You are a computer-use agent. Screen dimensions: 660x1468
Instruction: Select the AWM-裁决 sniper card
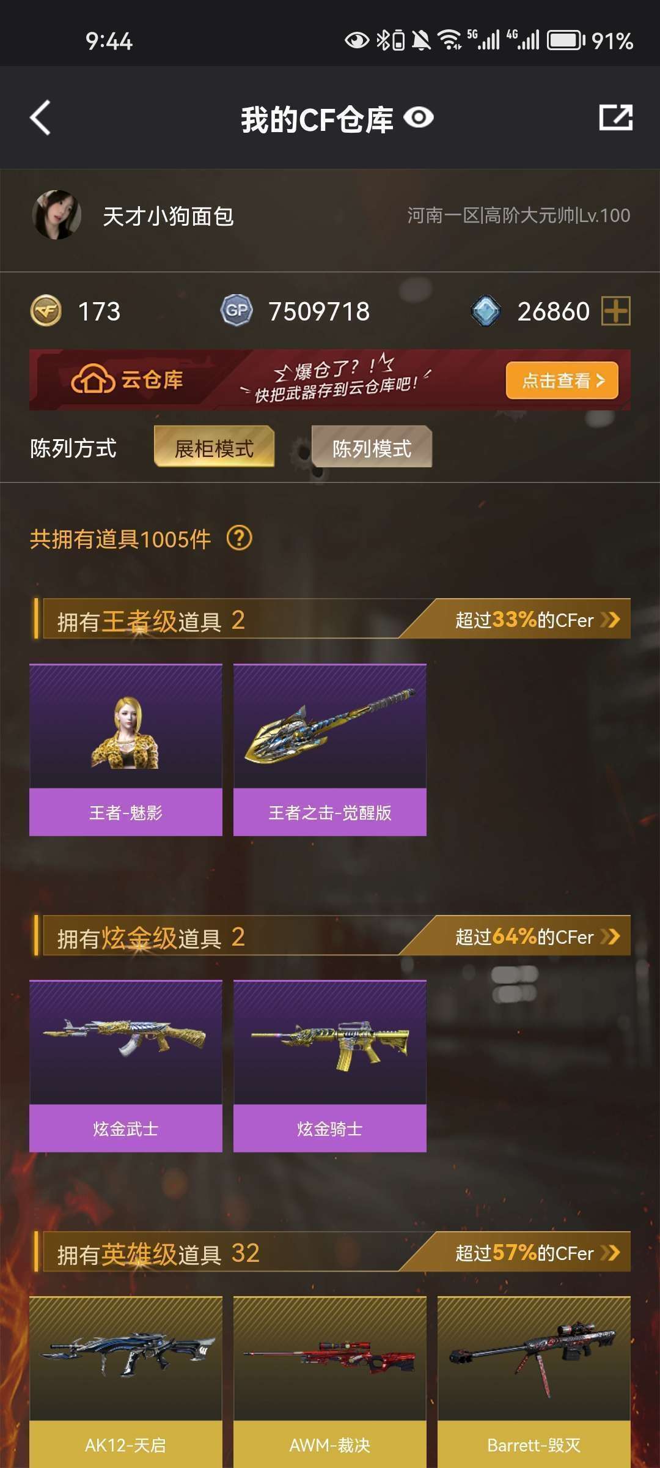click(330, 1382)
